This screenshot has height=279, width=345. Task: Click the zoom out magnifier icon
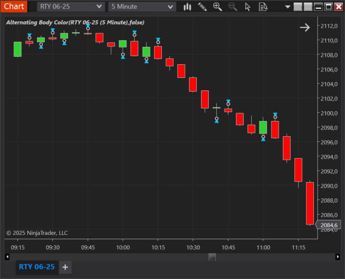click(233, 7)
